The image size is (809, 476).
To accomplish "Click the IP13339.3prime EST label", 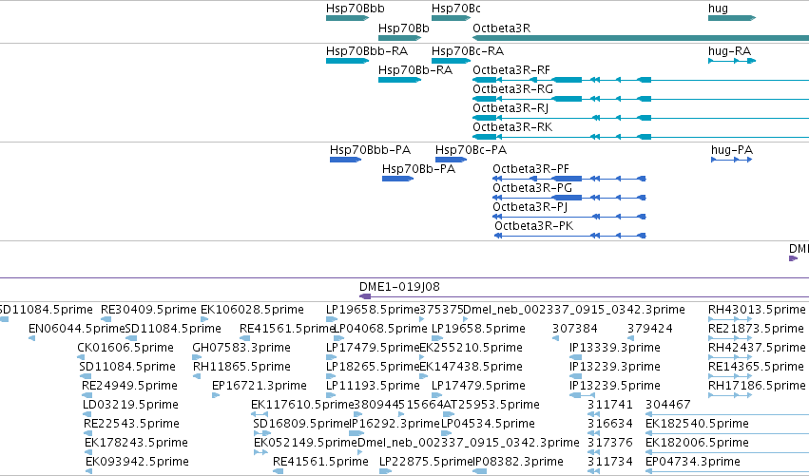I will [614, 348].
